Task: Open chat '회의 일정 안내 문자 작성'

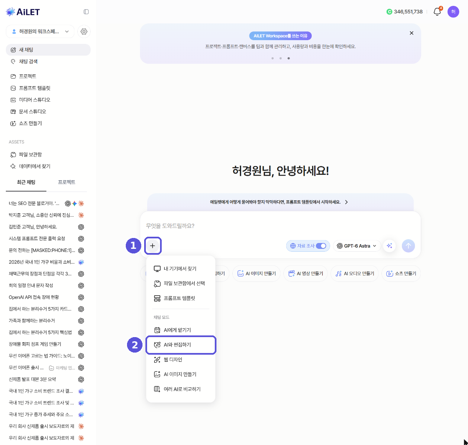Action: [x=46, y=286]
